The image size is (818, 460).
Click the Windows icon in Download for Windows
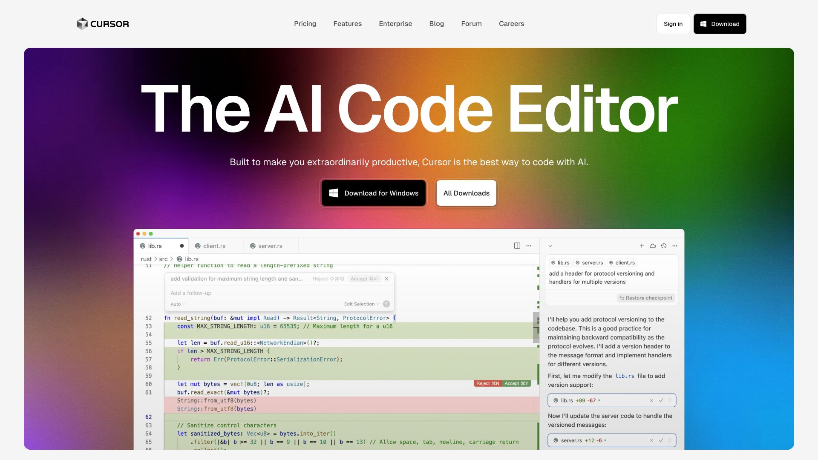pyautogui.click(x=334, y=193)
